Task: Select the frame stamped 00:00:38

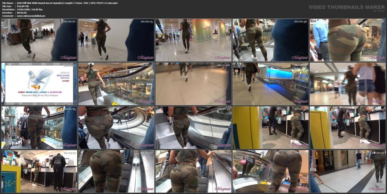Action: (x=348, y=40)
